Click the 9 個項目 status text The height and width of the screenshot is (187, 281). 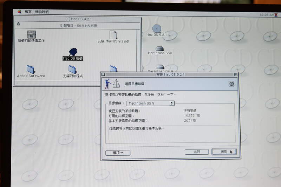pos(79,26)
